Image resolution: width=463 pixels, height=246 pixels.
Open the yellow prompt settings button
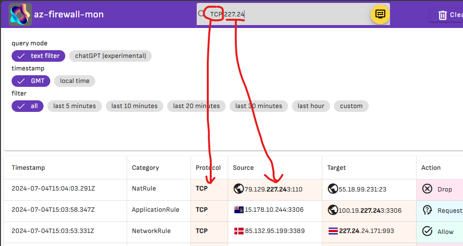click(380, 14)
